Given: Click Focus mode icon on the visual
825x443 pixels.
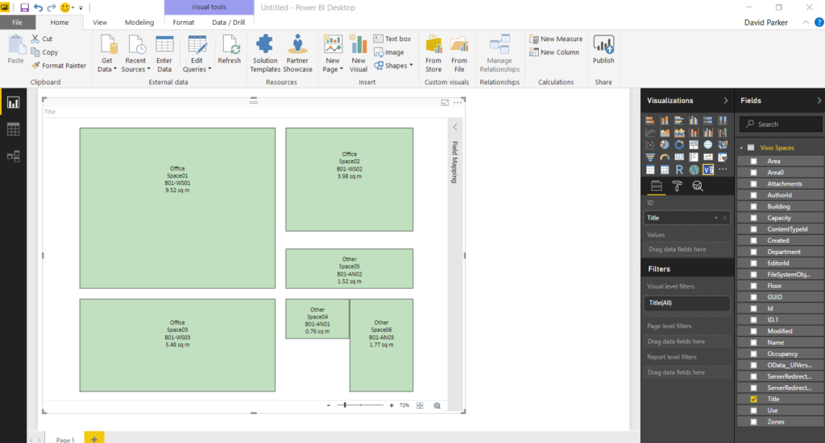Looking at the screenshot, I should [445, 102].
